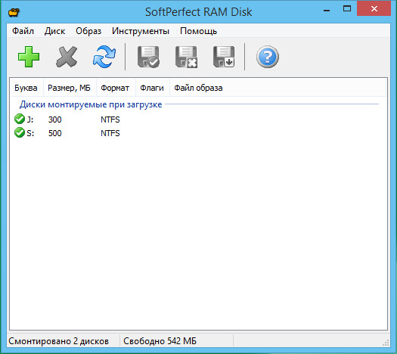
Task: Click the blue arrows remount icon
Action: [x=104, y=57]
